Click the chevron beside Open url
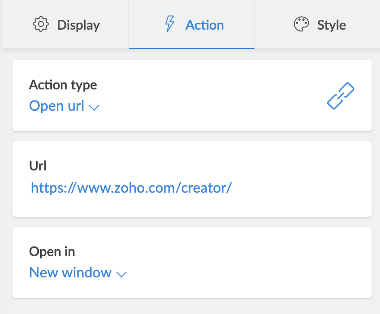 pyautogui.click(x=94, y=107)
